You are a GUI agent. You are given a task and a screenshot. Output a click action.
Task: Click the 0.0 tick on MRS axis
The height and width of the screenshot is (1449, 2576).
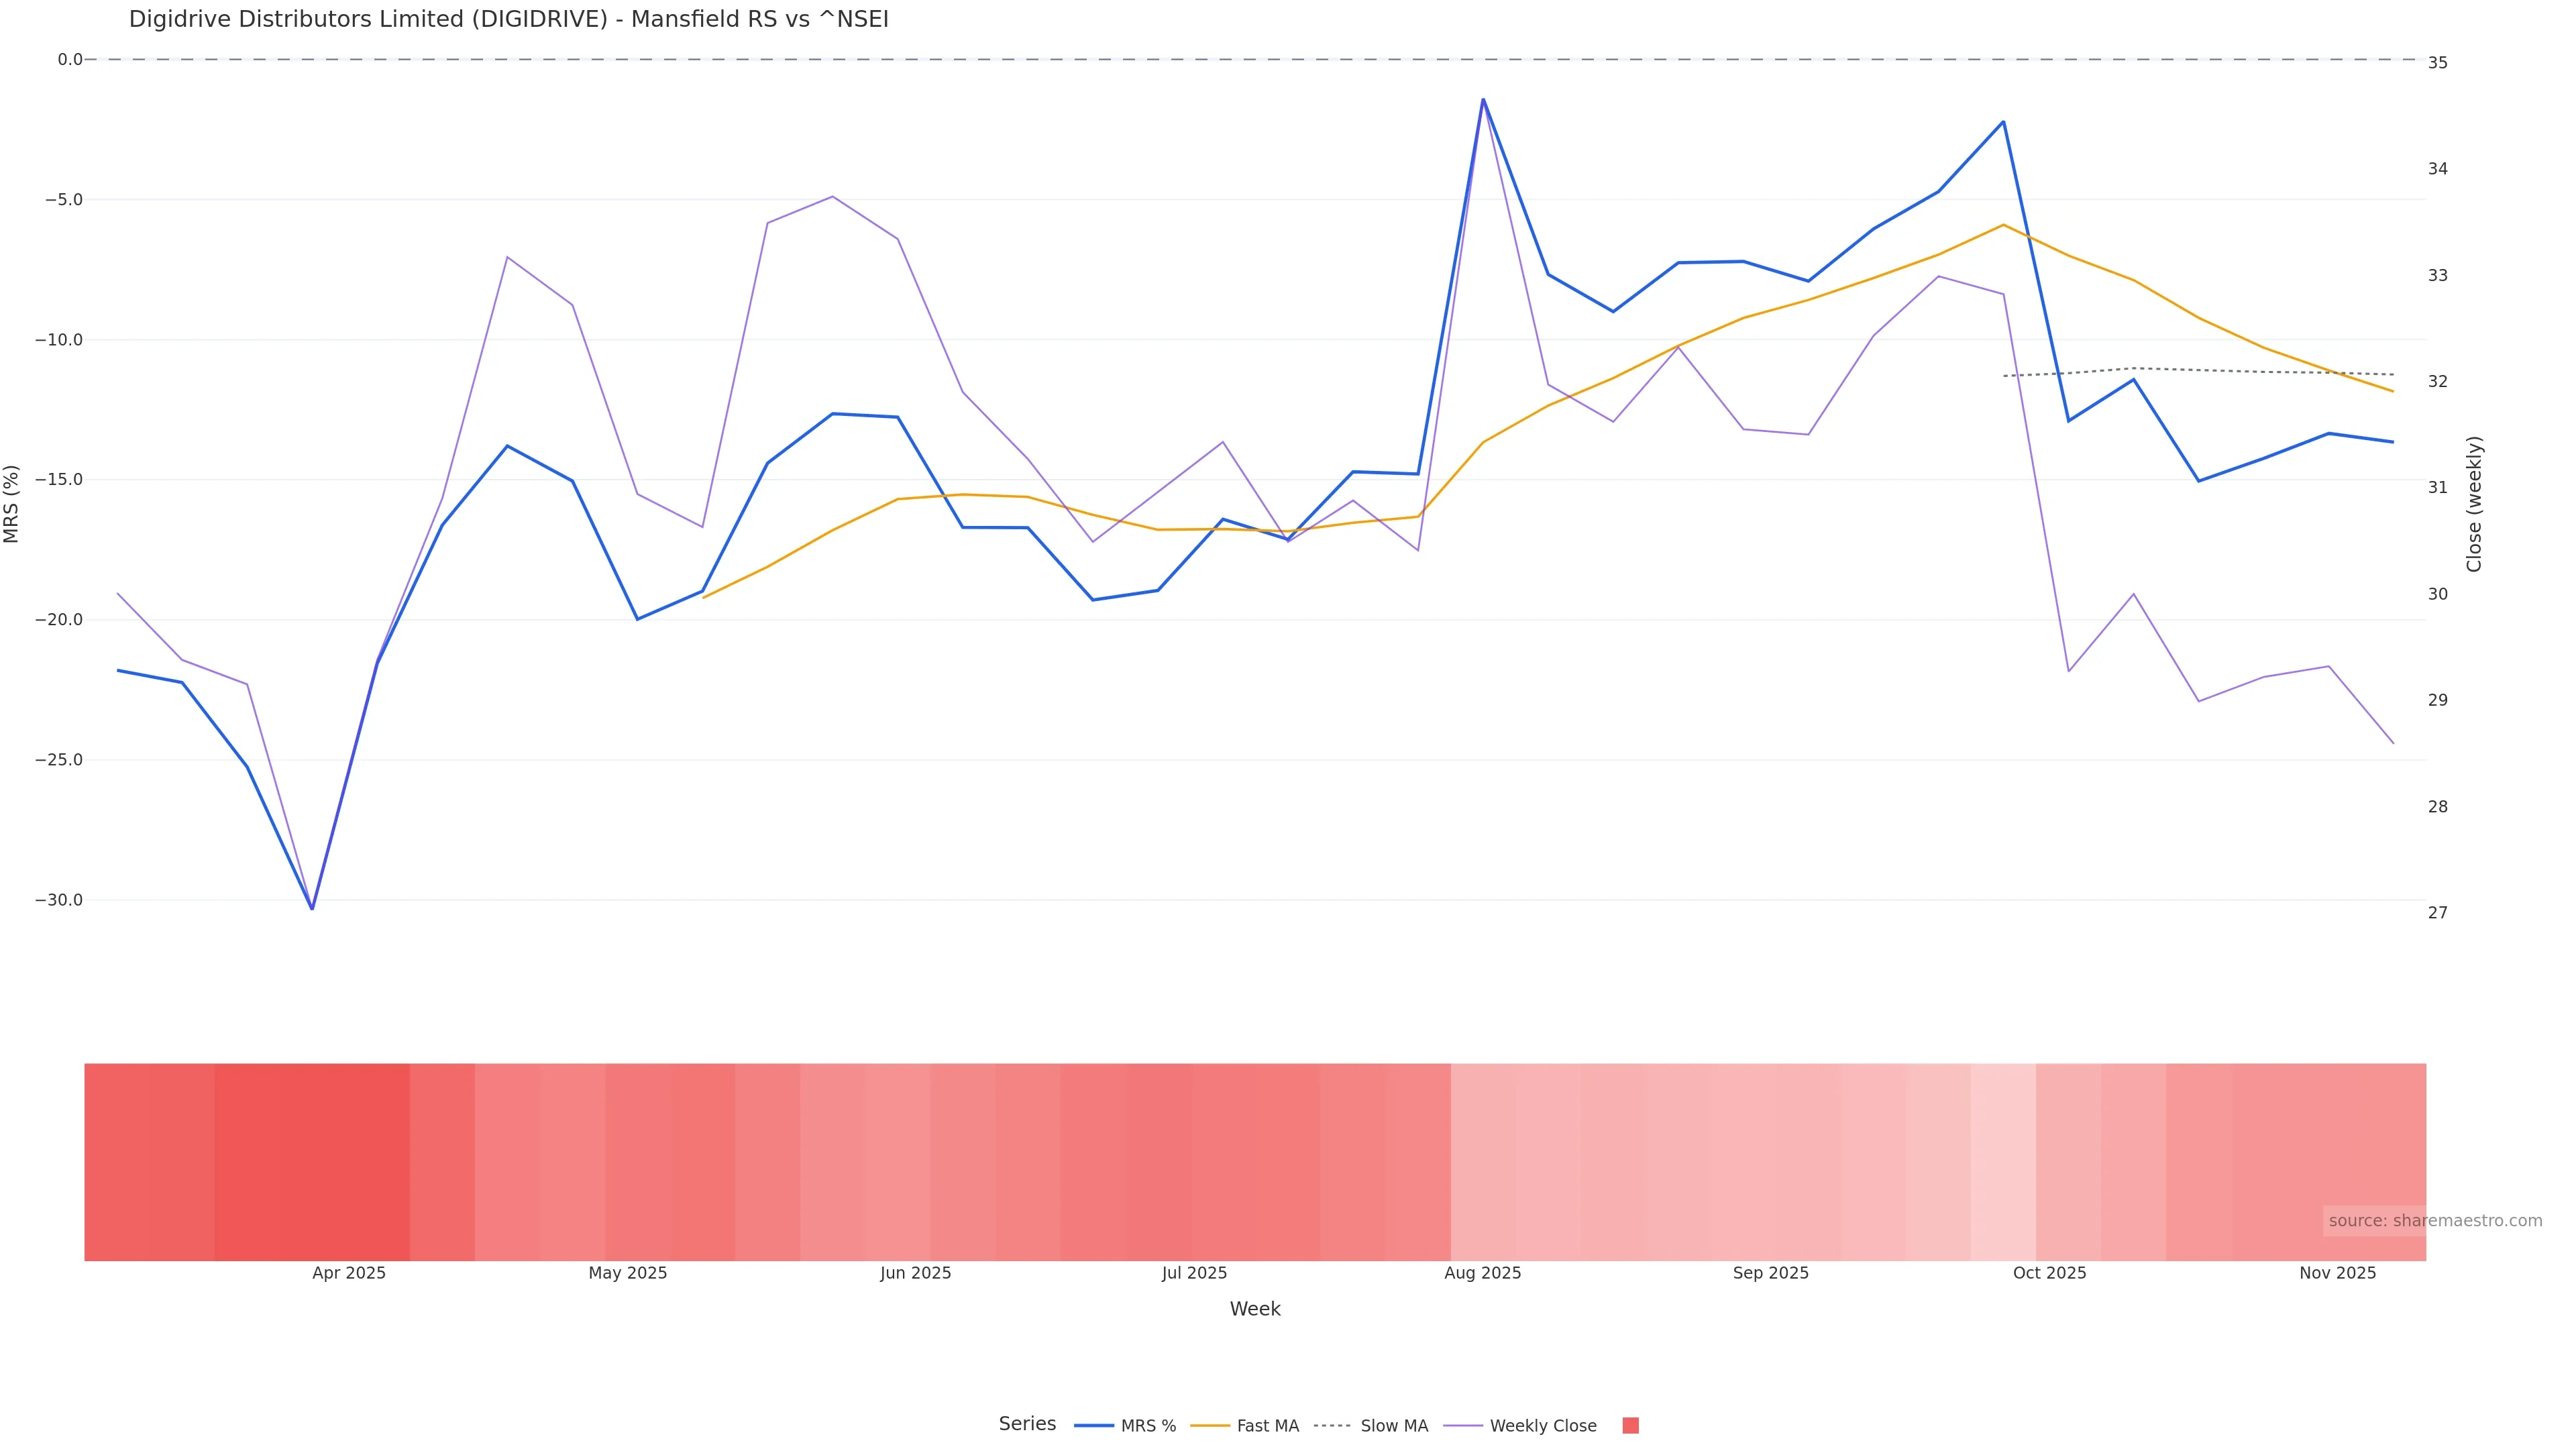70,60
